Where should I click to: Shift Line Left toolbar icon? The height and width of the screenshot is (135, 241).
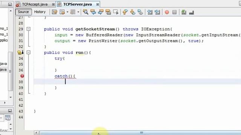[150, 12]
